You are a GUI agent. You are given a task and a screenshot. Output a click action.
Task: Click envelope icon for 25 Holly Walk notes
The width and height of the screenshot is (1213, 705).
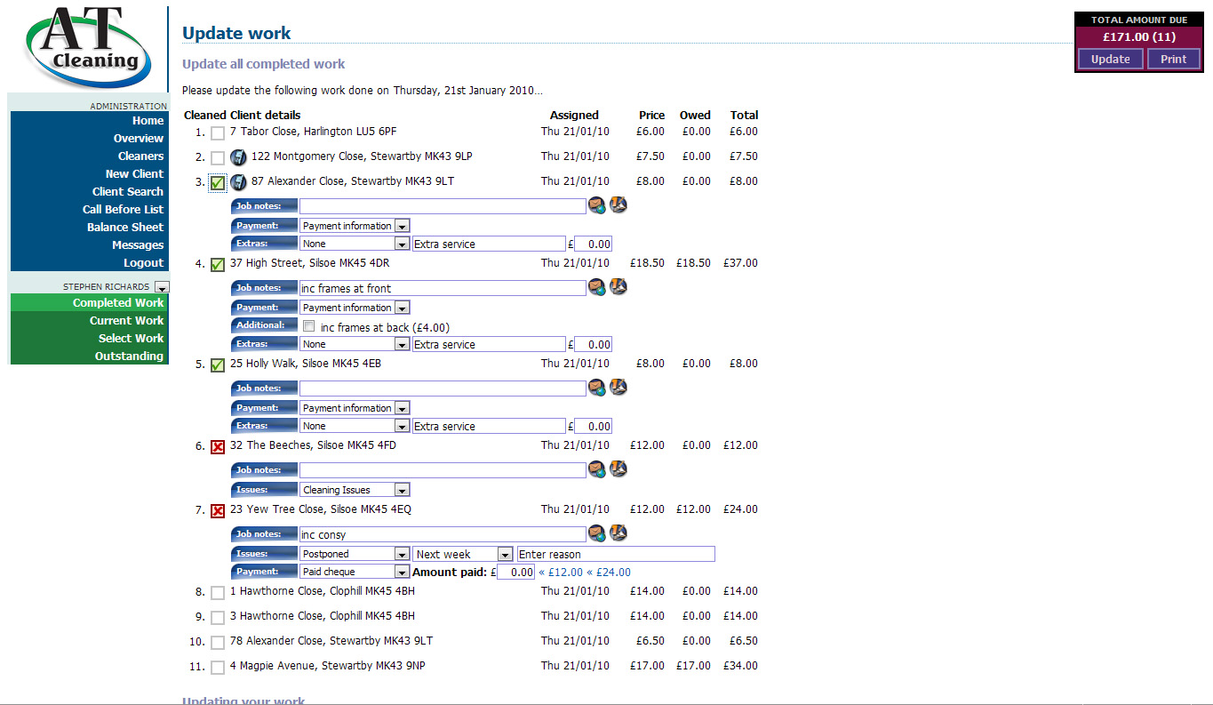click(x=596, y=388)
